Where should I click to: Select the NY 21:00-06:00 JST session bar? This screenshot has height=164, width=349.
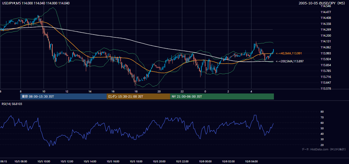(222, 96)
